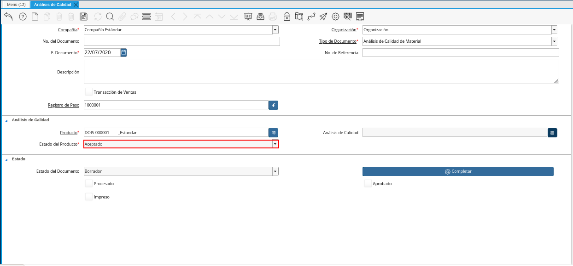Click the up chevron navigation icon
Image resolution: width=573 pixels, height=266 pixels.
pyautogui.click(x=209, y=17)
